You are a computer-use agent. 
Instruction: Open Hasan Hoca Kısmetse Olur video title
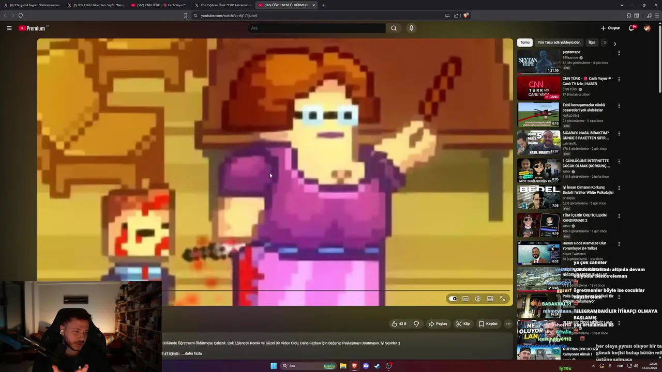tap(584, 245)
